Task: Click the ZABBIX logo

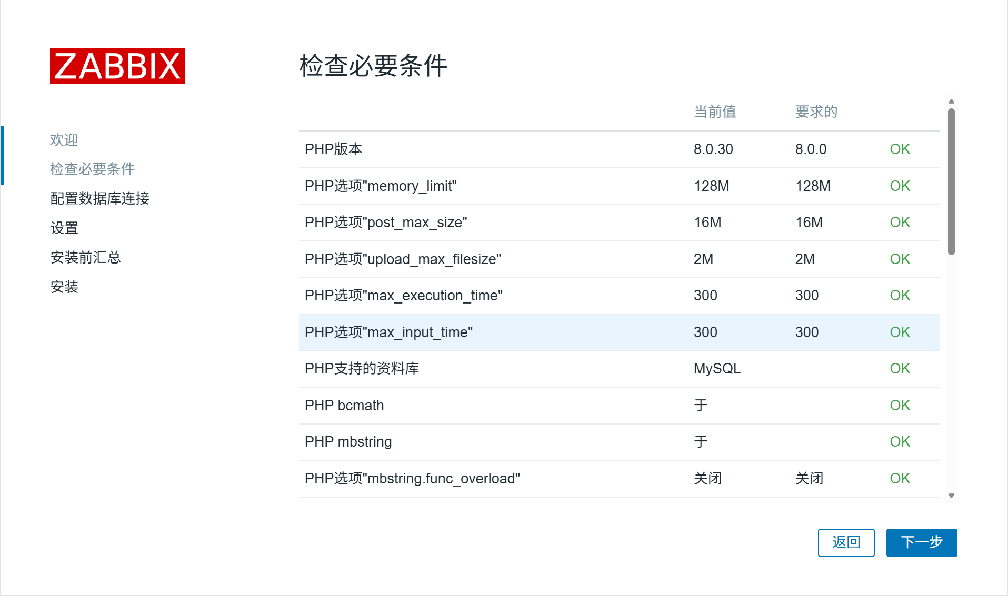Action: [117, 66]
